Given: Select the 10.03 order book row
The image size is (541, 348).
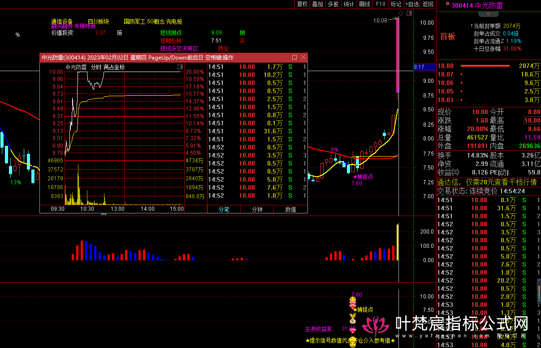Looking at the screenshot, I should point(489,100).
